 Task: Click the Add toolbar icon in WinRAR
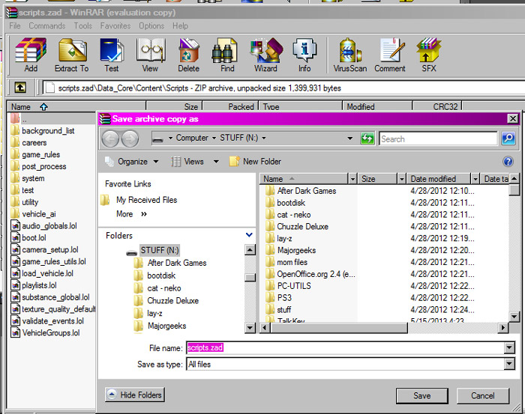[31, 55]
